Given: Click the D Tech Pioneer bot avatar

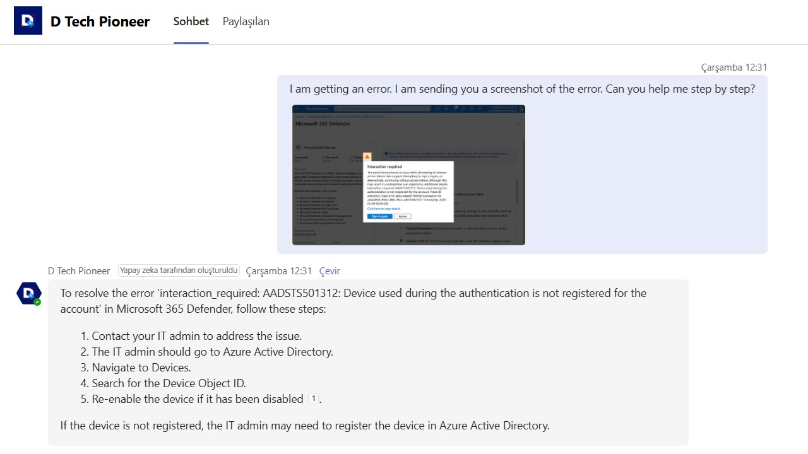Looking at the screenshot, I should [28, 293].
